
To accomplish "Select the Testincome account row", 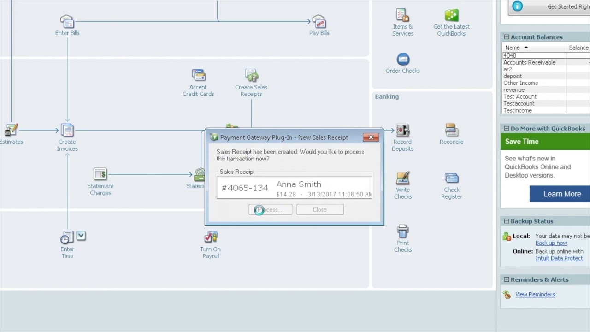I will (546, 110).
